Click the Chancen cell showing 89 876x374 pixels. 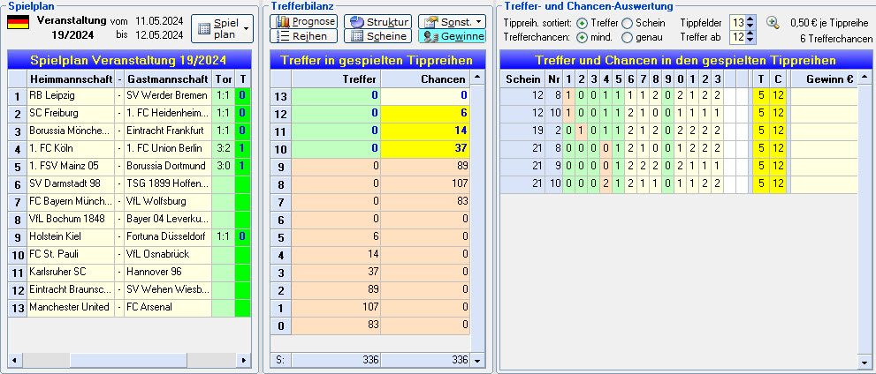click(x=425, y=166)
